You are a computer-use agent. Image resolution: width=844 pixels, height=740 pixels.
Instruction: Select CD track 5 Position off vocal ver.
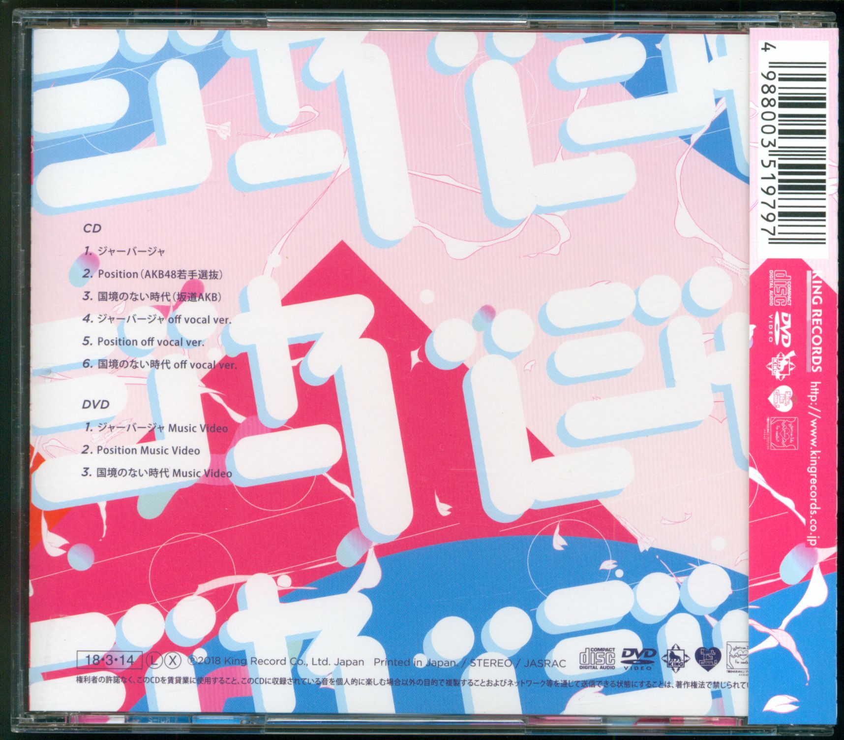[143, 342]
